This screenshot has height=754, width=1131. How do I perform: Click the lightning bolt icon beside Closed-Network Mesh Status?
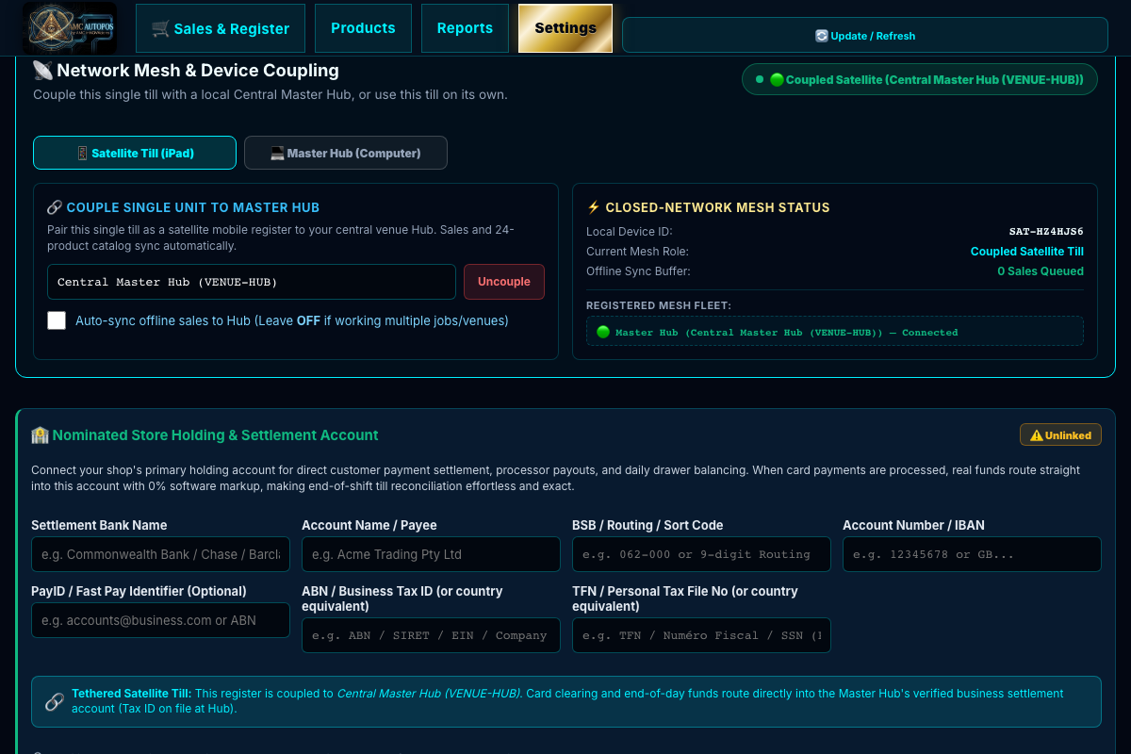pos(594,207)
